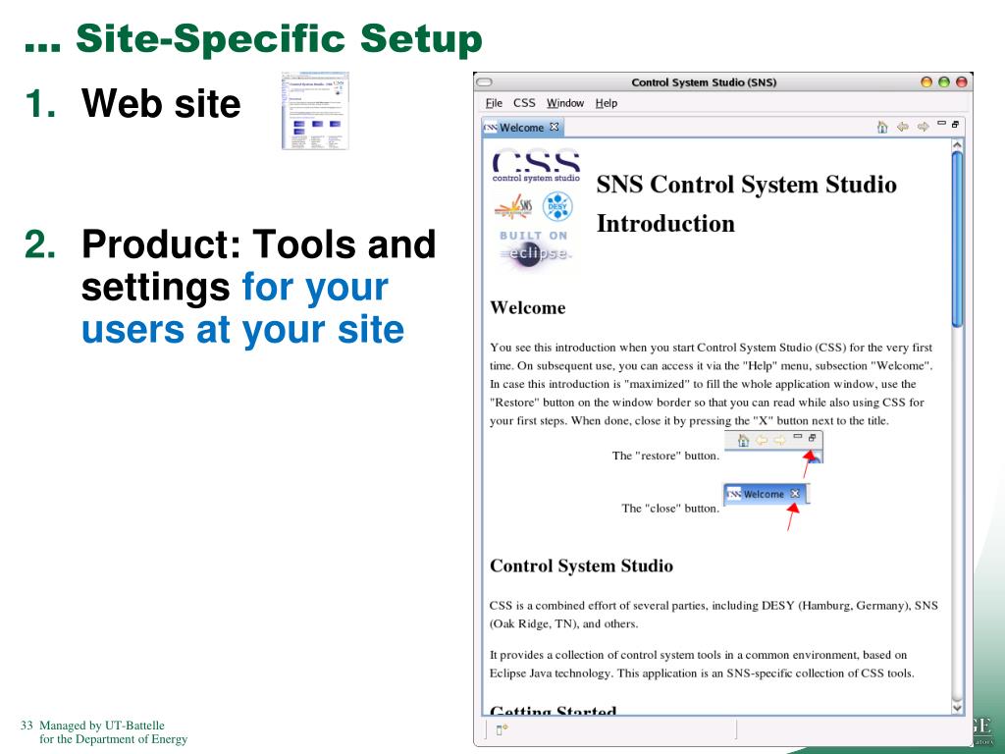Click the Home icon in Welcome toolbar
1005x754 pixels.
pyautogui.click(x=882, y=127)
